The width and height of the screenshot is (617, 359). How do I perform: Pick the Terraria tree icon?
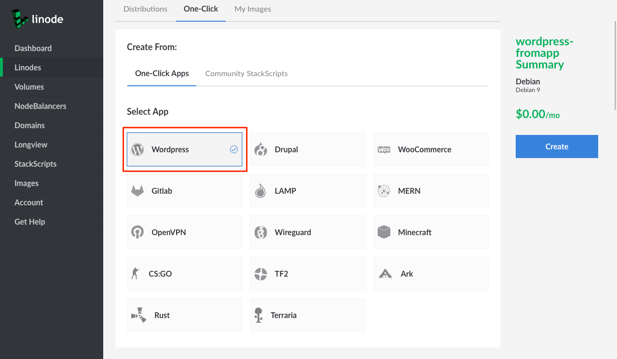point(259,315)
